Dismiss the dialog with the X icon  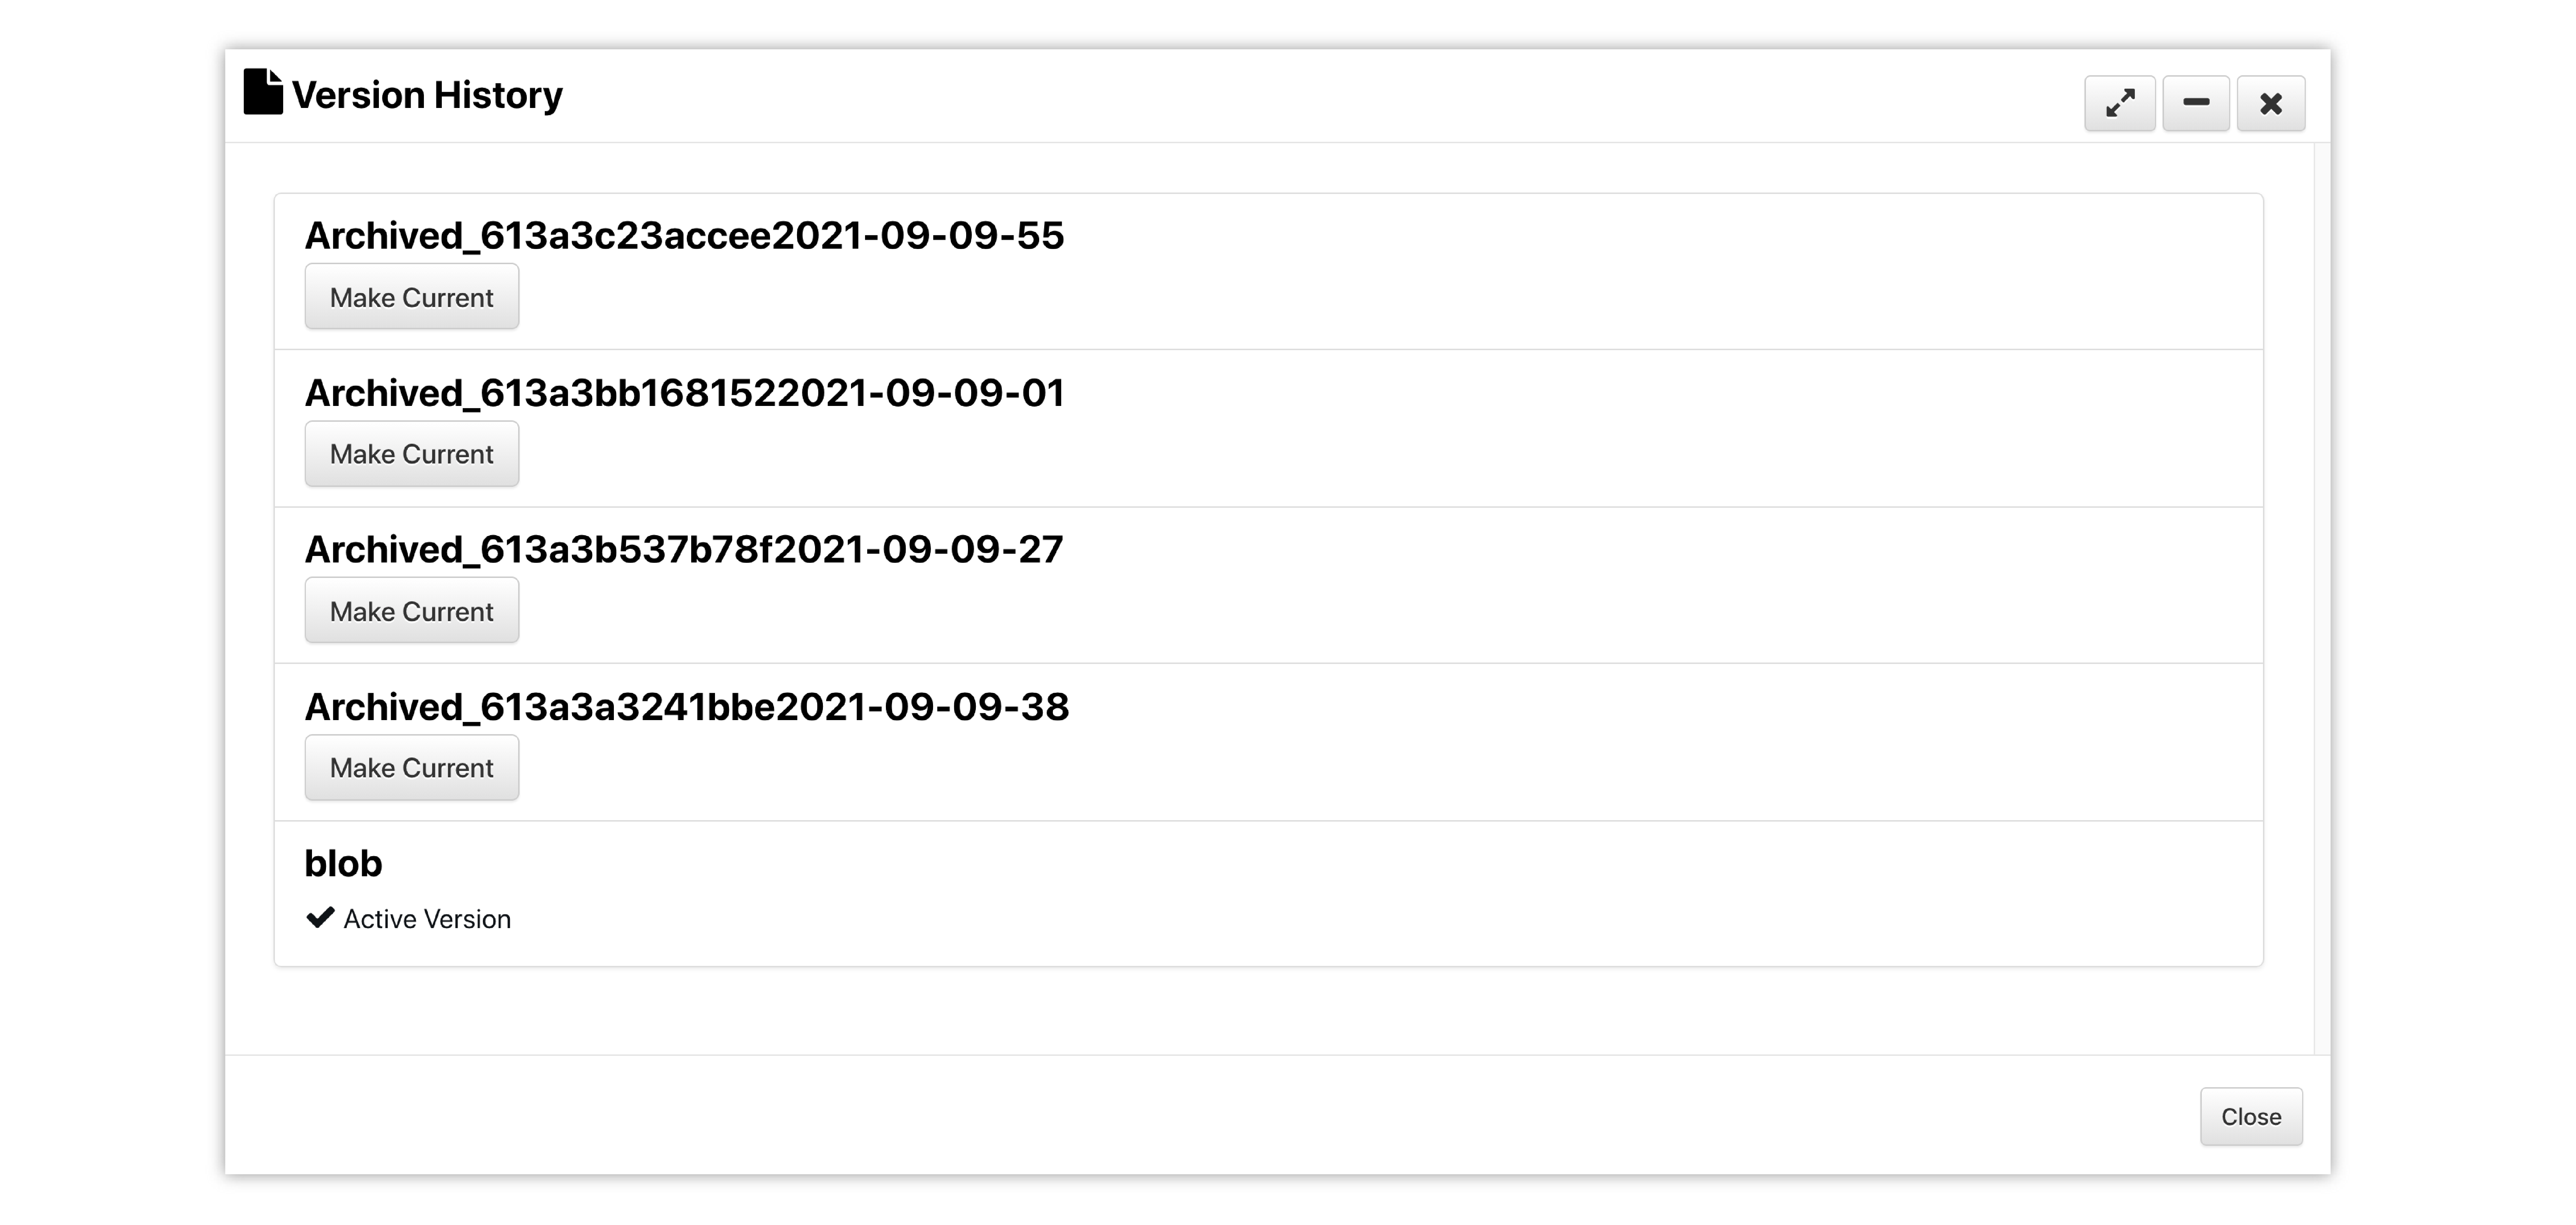pyautogui.click(x=2271, y=103)
